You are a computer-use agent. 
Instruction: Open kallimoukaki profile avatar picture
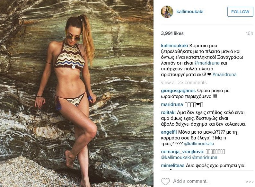tap(167, 12)
